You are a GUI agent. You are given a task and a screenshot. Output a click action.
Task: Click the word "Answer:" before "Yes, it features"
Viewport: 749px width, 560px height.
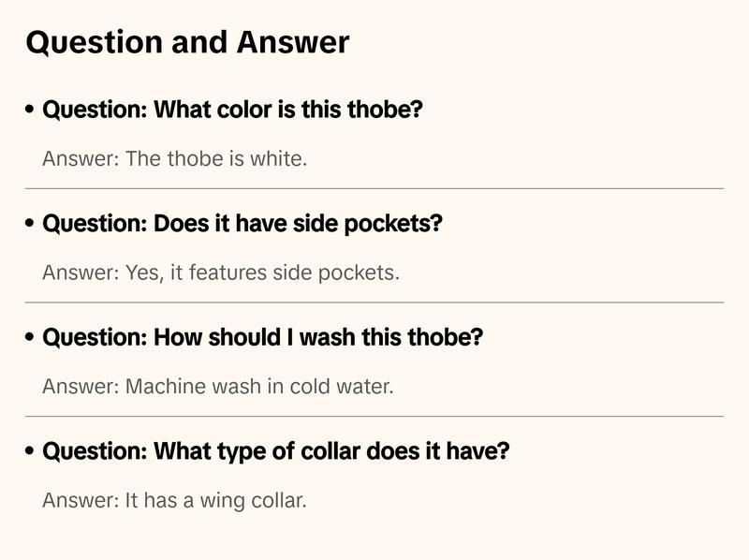(81, 273)
